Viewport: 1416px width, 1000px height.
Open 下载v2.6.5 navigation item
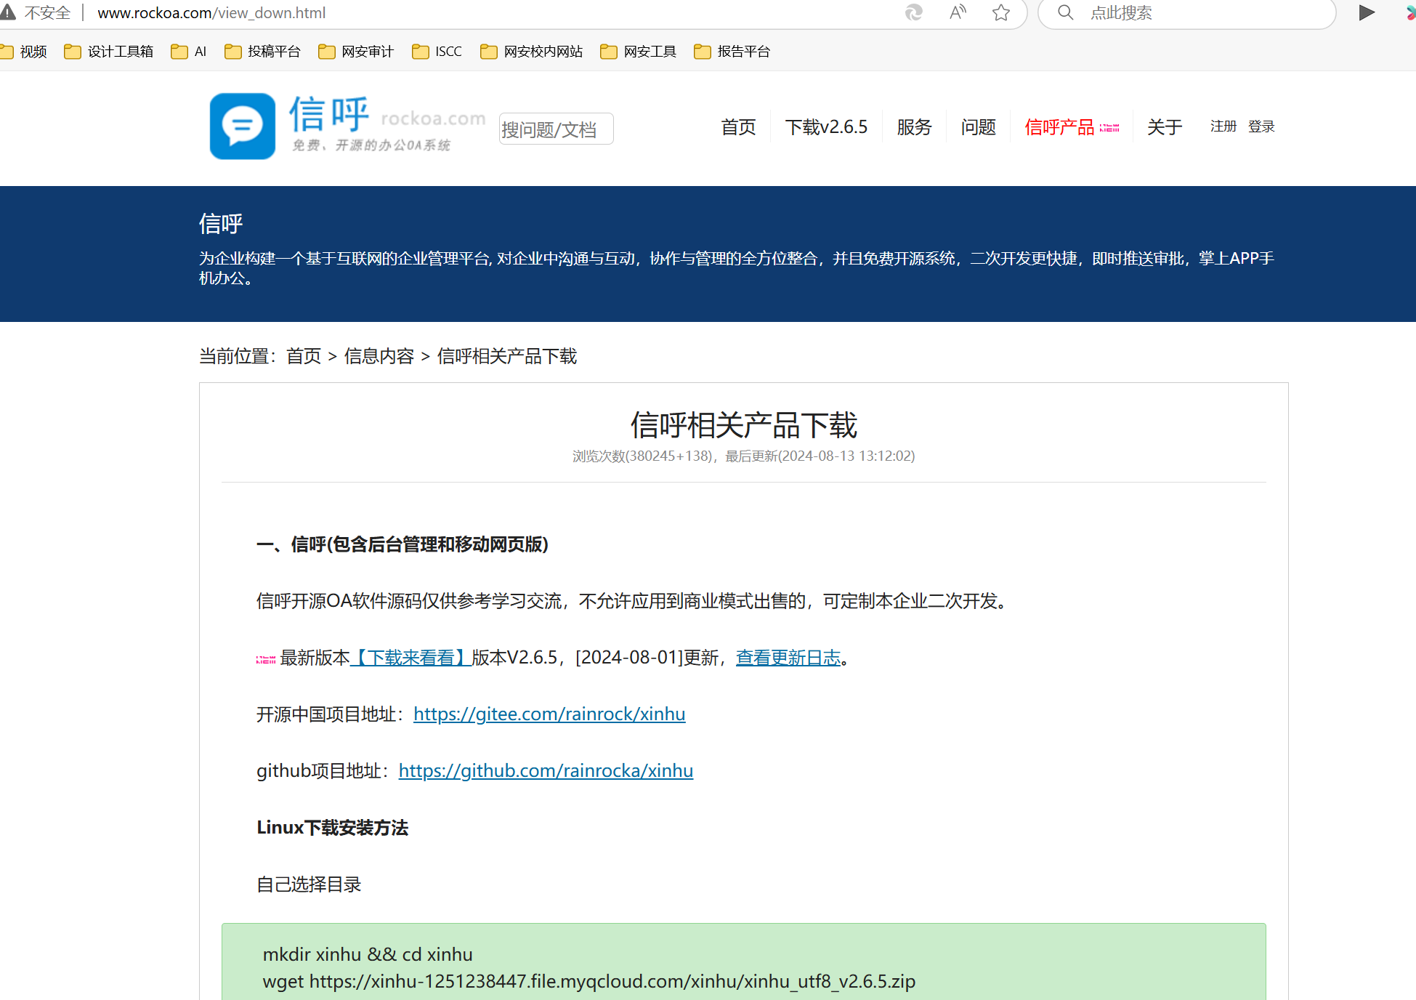(826, 127)
